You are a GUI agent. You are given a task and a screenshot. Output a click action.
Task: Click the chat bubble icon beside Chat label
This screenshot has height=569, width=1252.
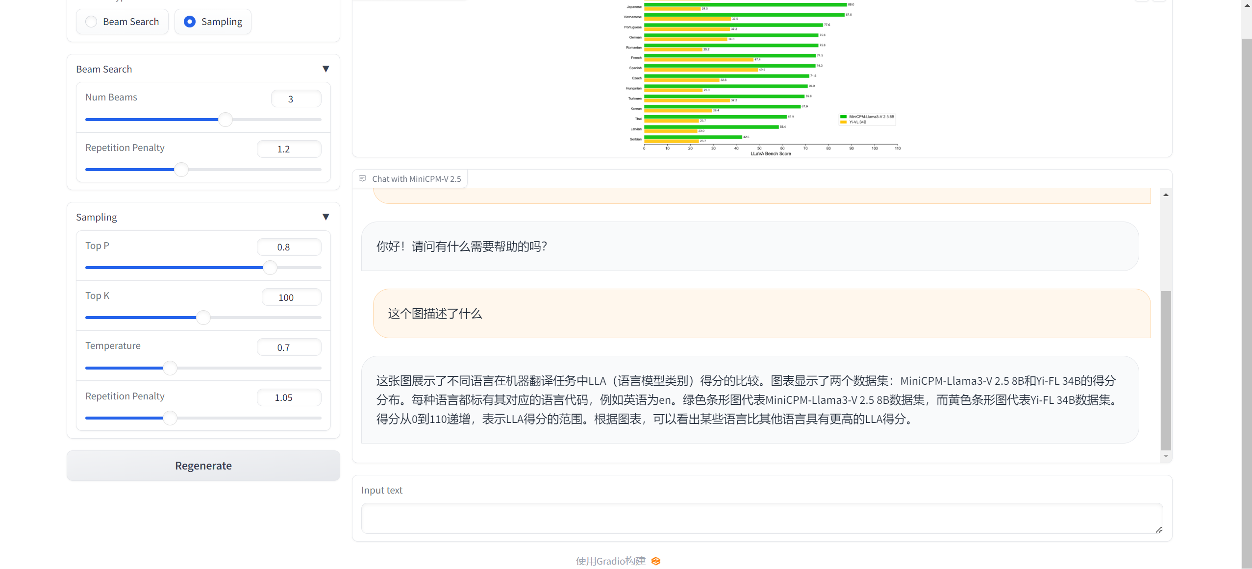pos(362,179)
